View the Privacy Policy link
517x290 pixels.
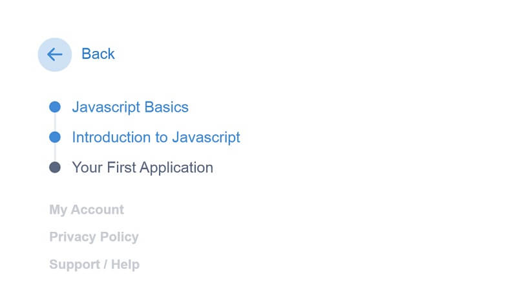click(x=94, y=237)
